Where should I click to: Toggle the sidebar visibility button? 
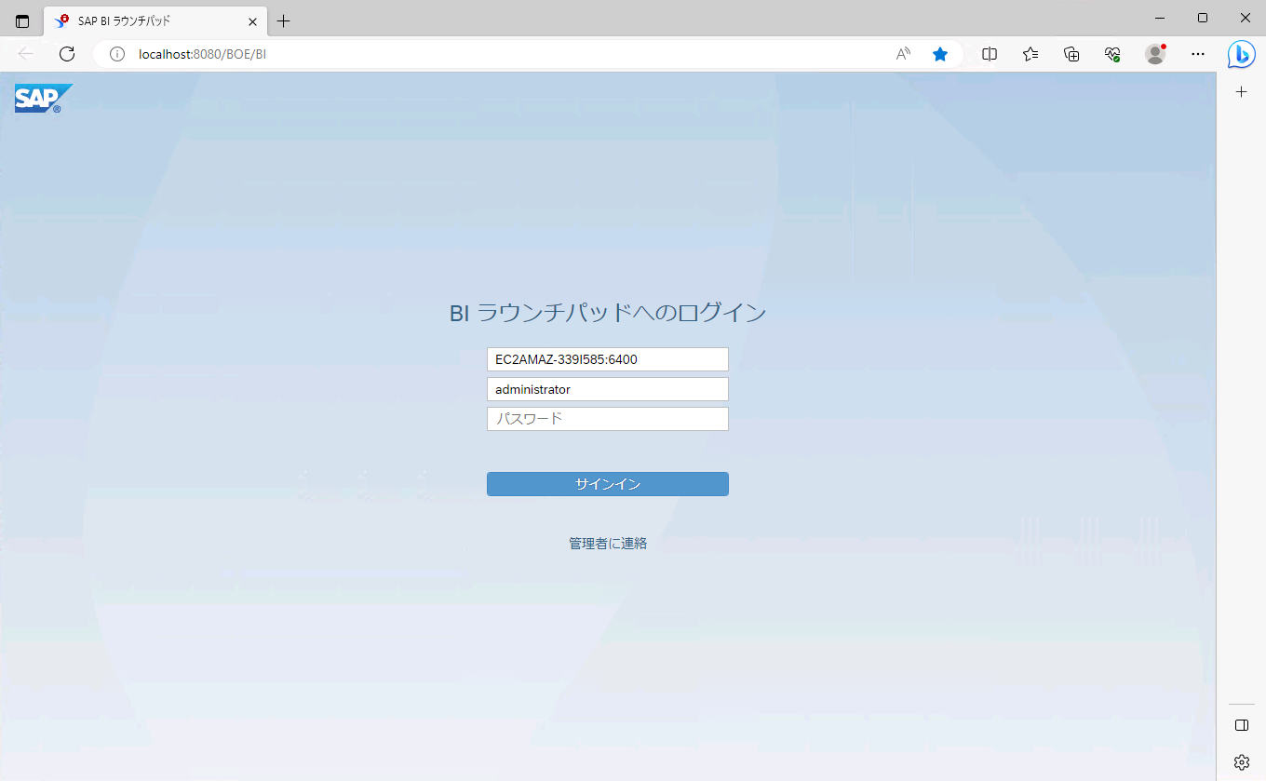[x=1241, y=725]
